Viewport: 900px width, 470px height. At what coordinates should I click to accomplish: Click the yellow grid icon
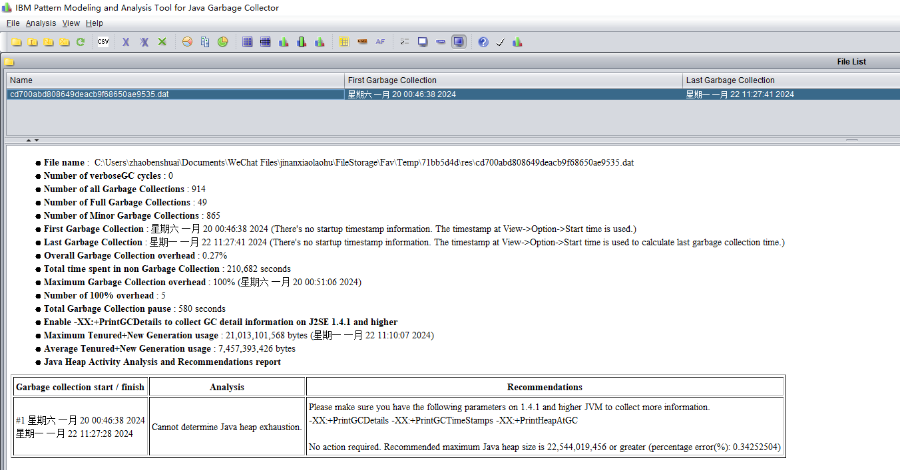tap(344, 42)
